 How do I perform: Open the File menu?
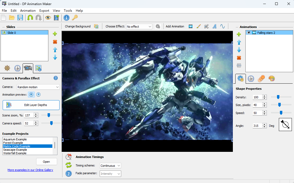click(x=4, y=10)
